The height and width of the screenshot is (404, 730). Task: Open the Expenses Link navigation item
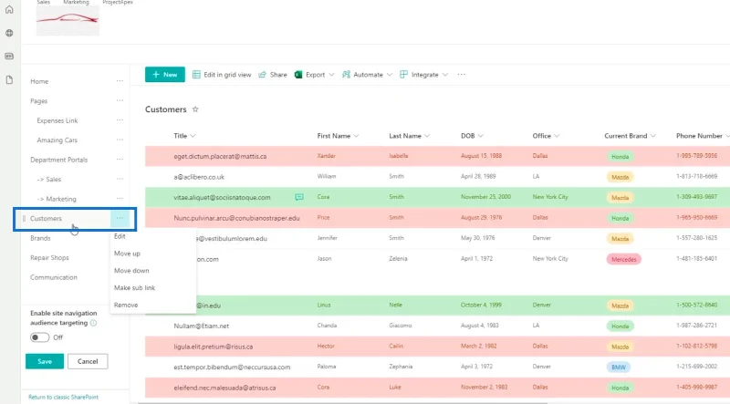[x=57, y=120]
